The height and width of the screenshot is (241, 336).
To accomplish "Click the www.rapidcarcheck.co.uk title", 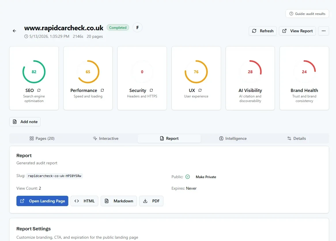I will tap(64, 28).
